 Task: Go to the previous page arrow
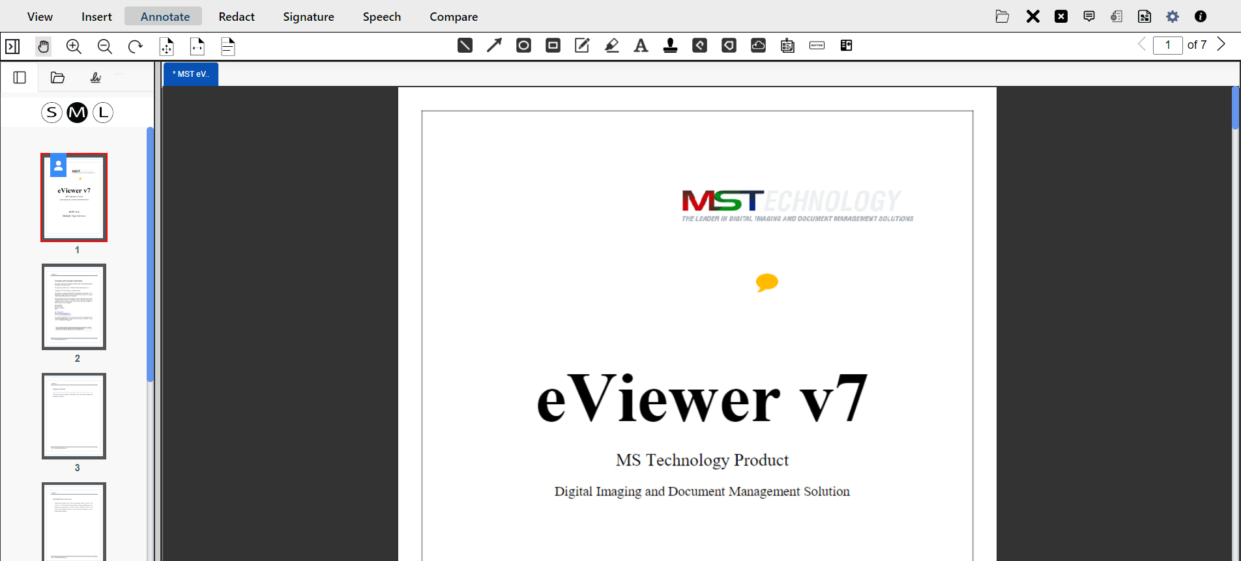coord(1141,44)
